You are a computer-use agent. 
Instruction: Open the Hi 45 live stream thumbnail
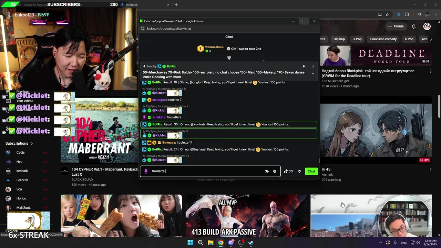[376, 130]
